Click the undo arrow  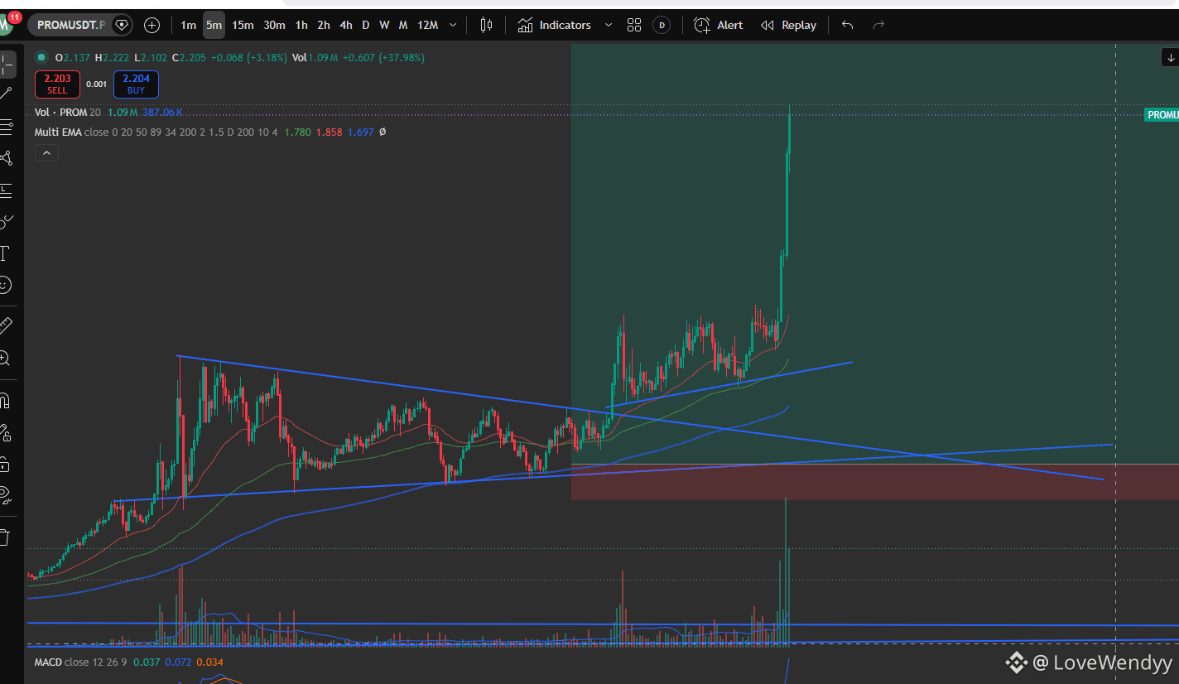pyautogui.click(x=847, y=25)
